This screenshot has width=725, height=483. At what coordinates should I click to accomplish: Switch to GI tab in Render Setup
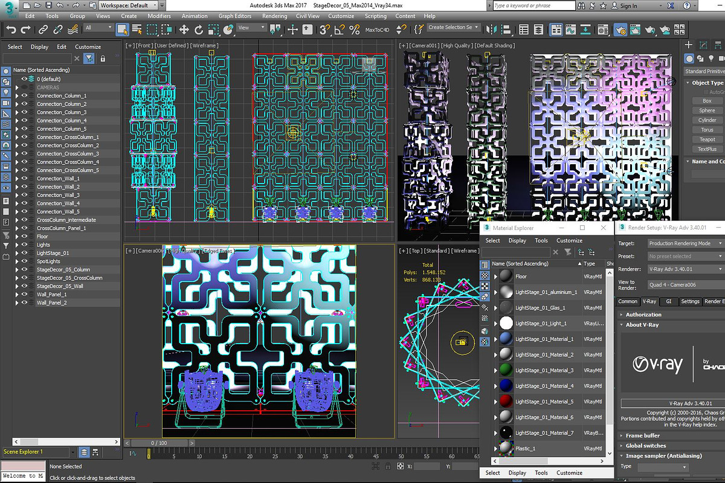[668, 301]
